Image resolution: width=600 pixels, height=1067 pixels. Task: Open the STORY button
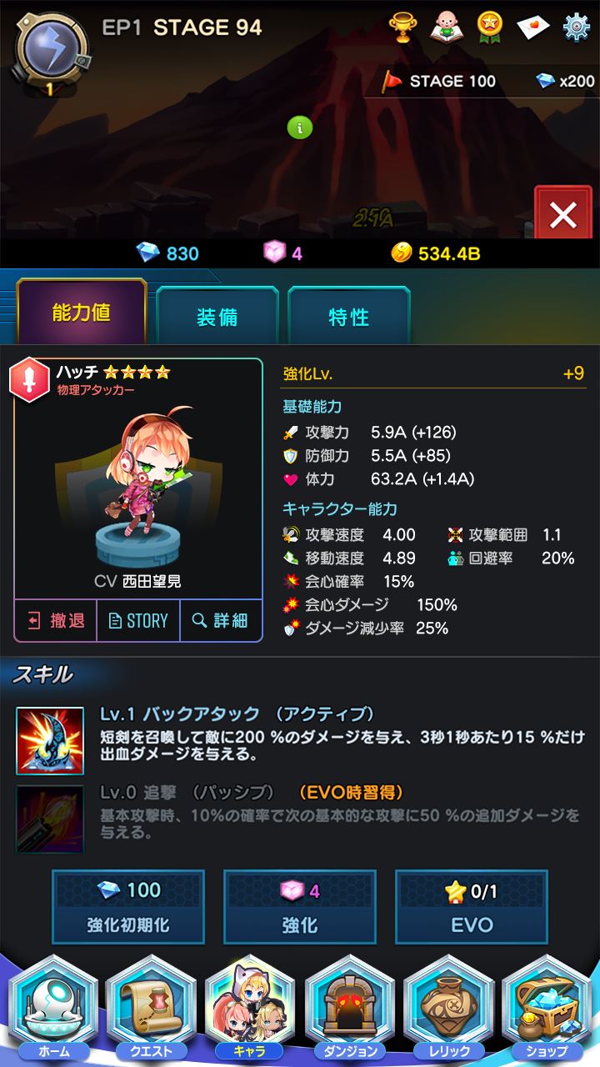point(138,621)
